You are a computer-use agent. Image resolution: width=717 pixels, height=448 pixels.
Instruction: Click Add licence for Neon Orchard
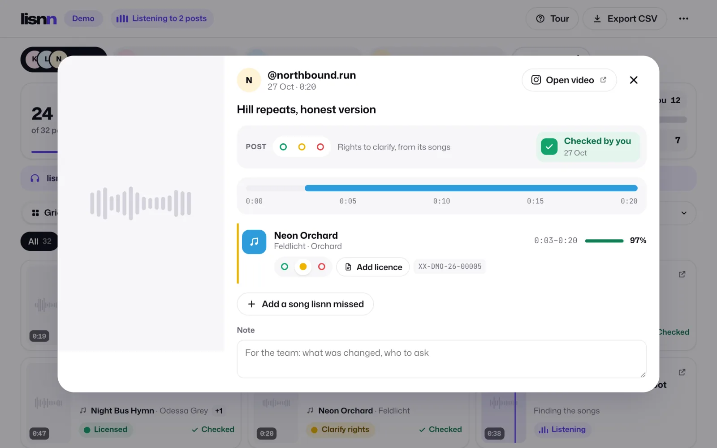point(373,267)
